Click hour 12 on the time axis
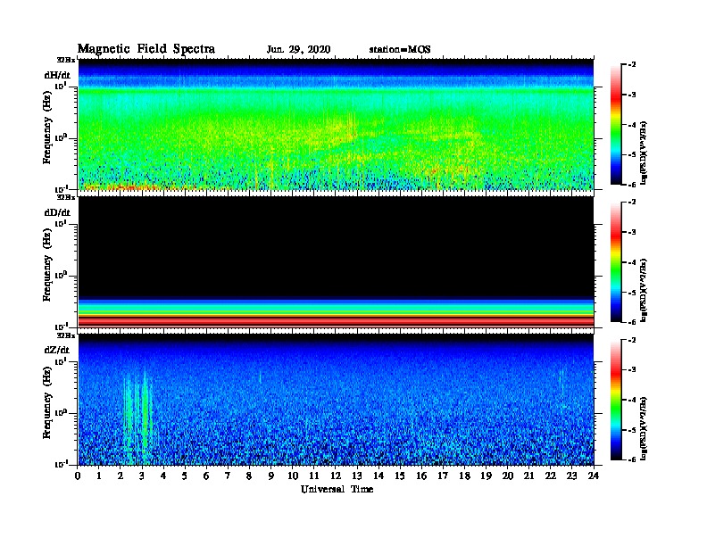 pyautogui.click(x=336, y=476)
